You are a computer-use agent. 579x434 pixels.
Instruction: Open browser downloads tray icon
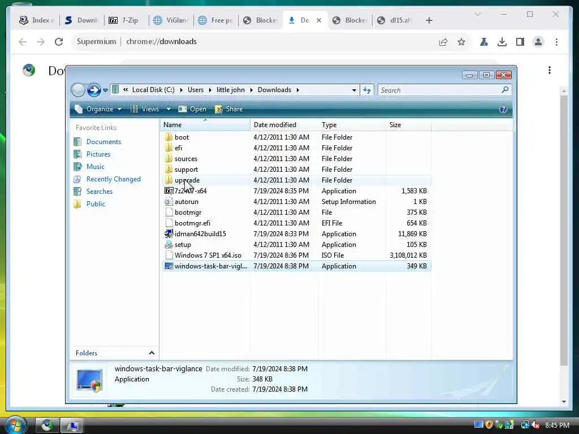[502, 42]
